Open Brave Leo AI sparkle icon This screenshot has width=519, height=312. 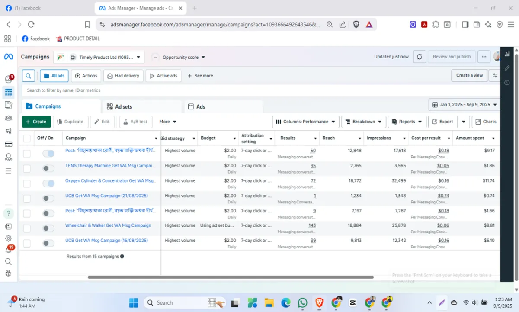(488, 25)
